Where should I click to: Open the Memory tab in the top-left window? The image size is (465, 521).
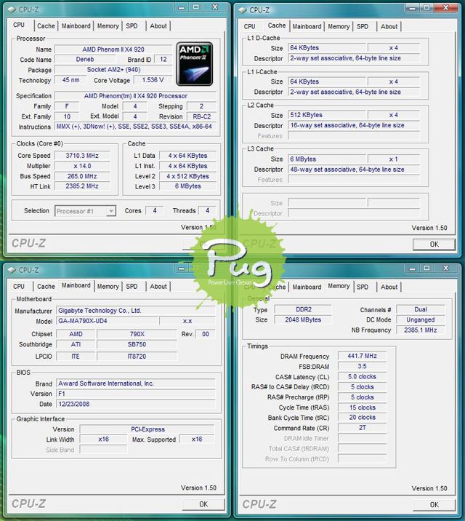click(x=108, y=26)
